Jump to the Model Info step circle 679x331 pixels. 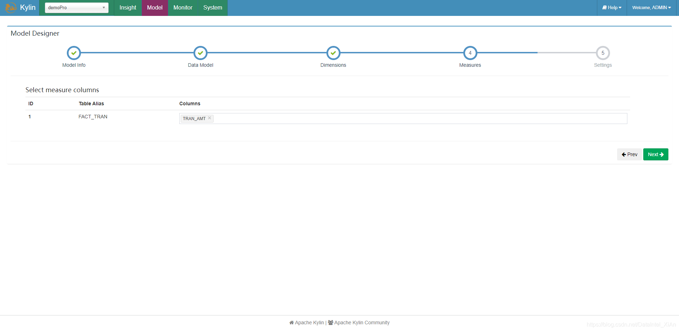click(74, 53)
